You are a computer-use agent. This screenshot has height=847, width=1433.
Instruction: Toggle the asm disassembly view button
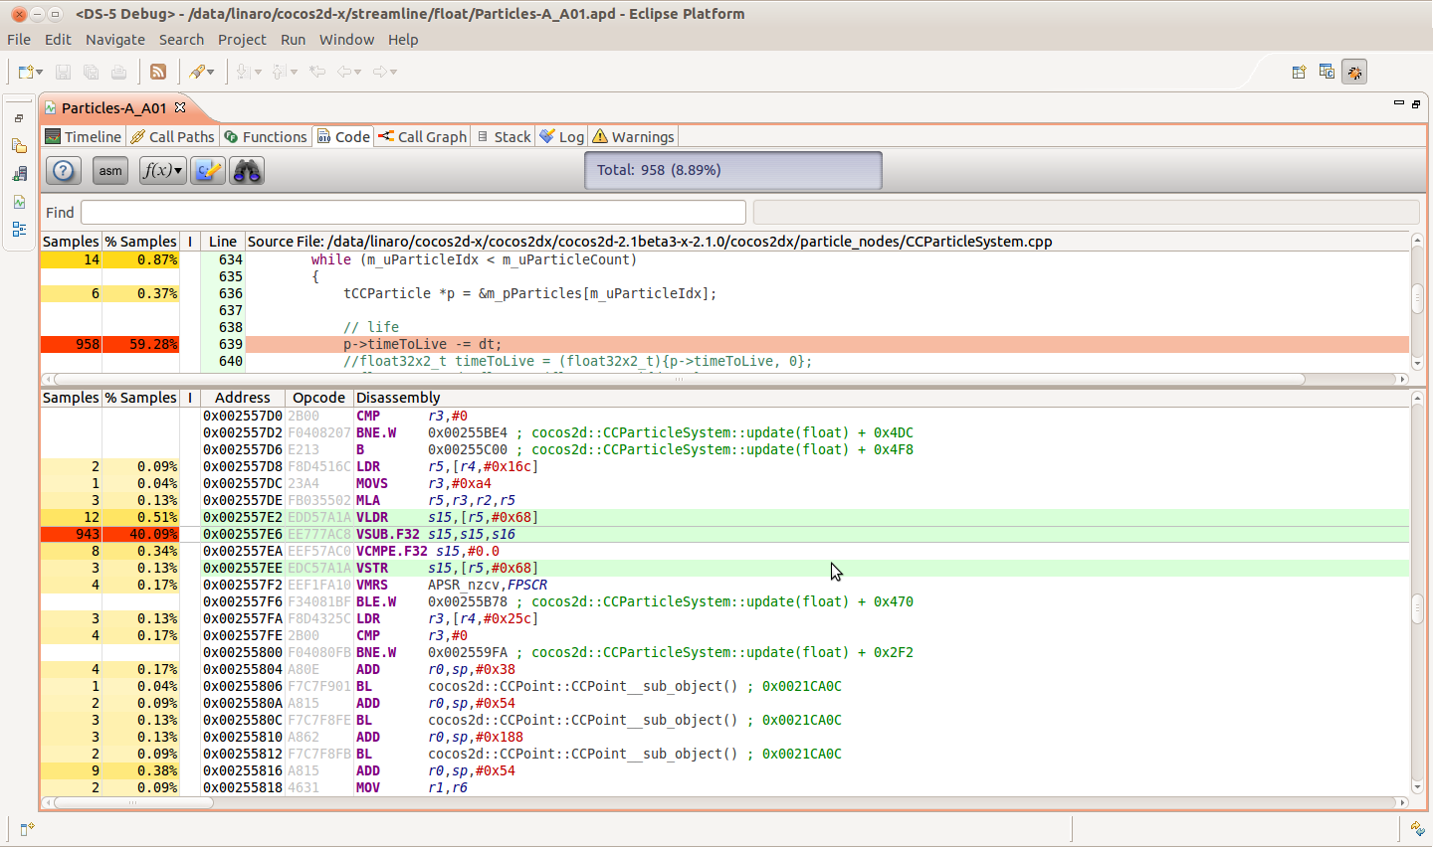point(110,171)
